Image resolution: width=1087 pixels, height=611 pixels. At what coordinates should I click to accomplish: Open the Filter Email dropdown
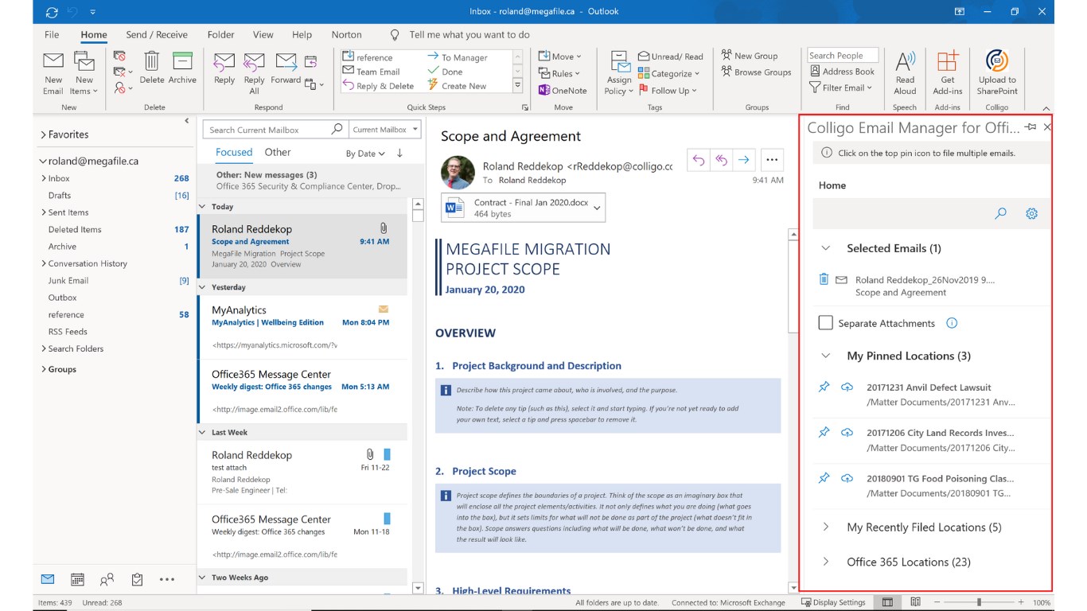[841, 88]
